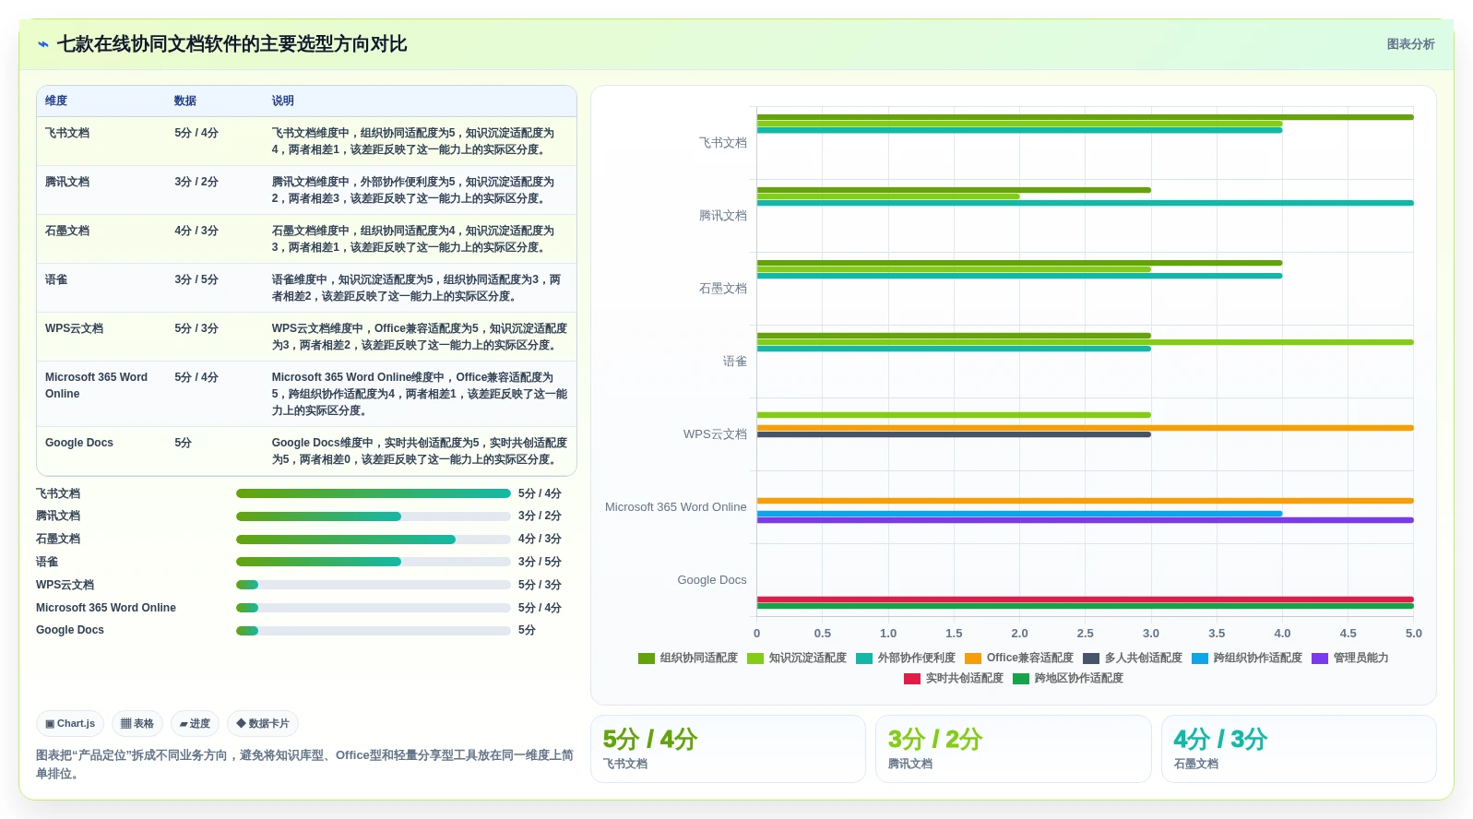The image size is (1473, 819).
Task: Click the 维度 column header
Action: pos(56,101)
